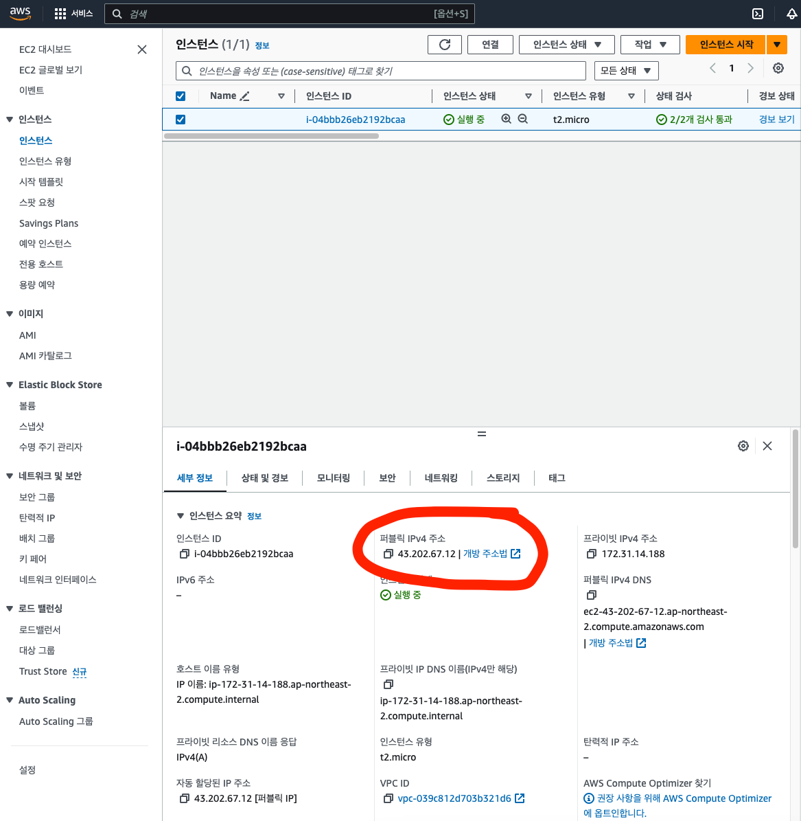Screen dimensions: 801x821
Task: Collapse the Elastic Block Store section
Action: pos(10,385)
